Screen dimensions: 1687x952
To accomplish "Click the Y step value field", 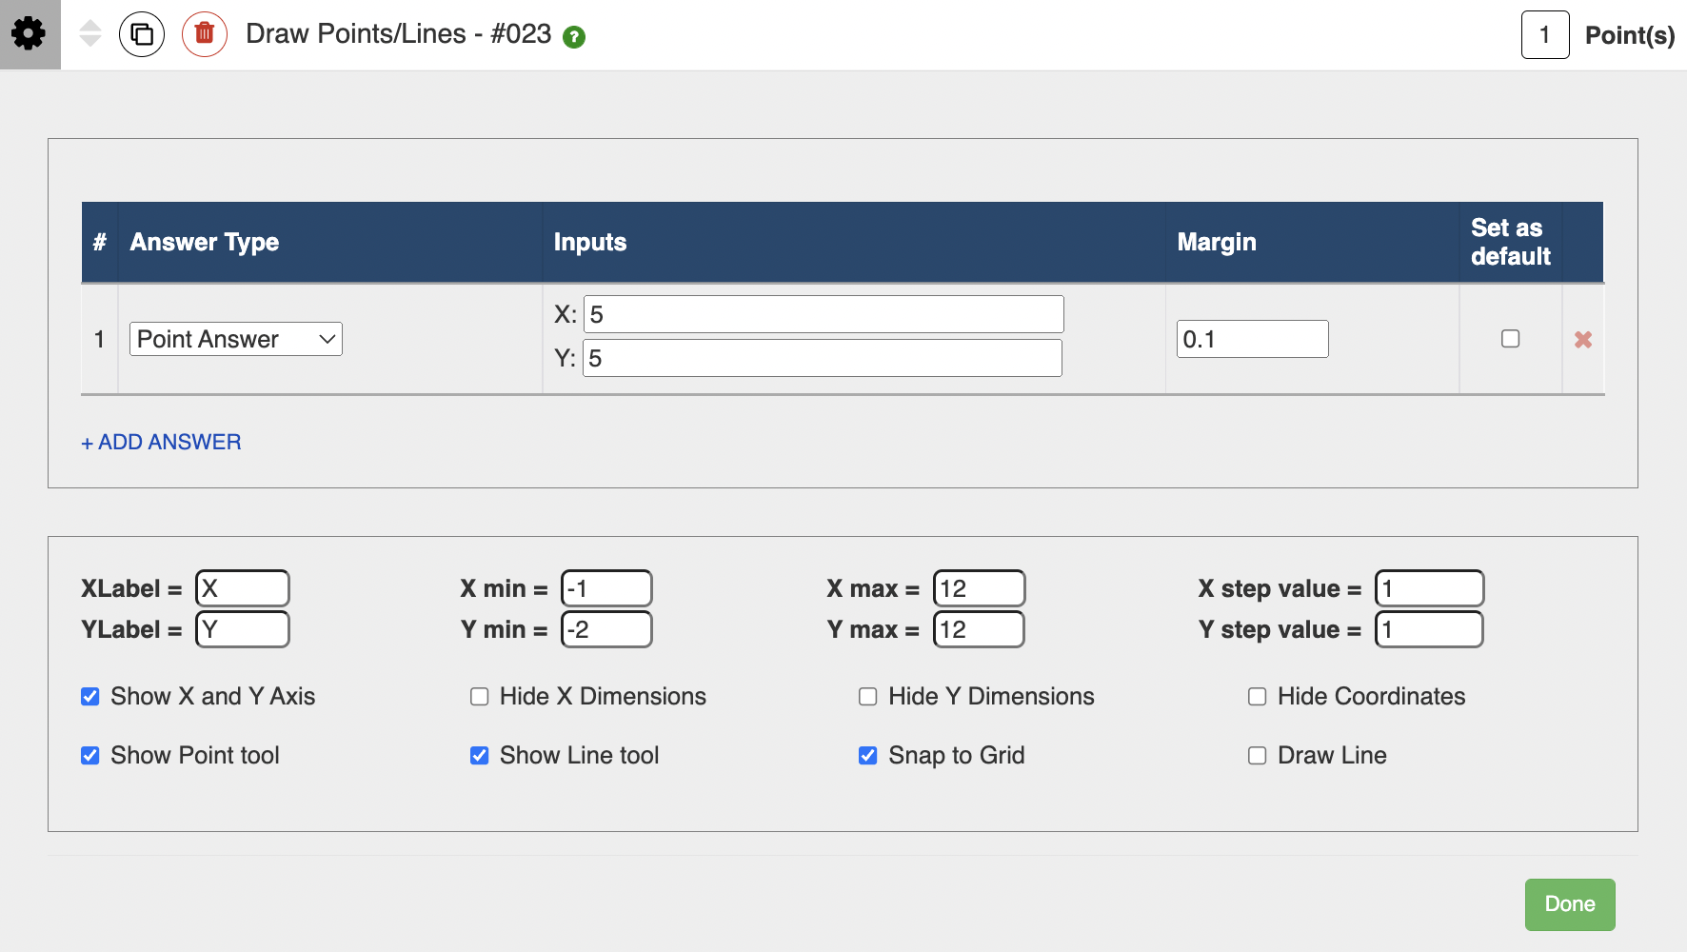I will click(1429, 629).
